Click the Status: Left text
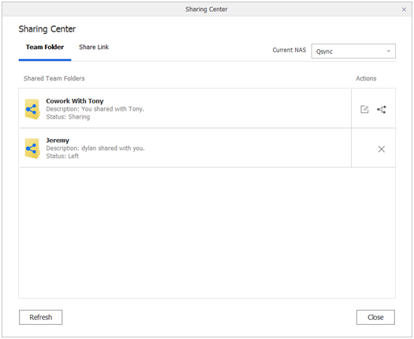The width and height of the screenshot is (414, 339). click(x=62, y=156)
